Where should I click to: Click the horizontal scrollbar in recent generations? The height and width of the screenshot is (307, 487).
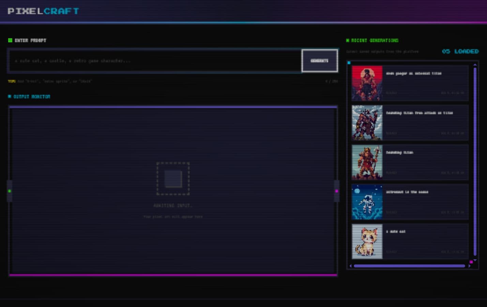click(409, 266)
